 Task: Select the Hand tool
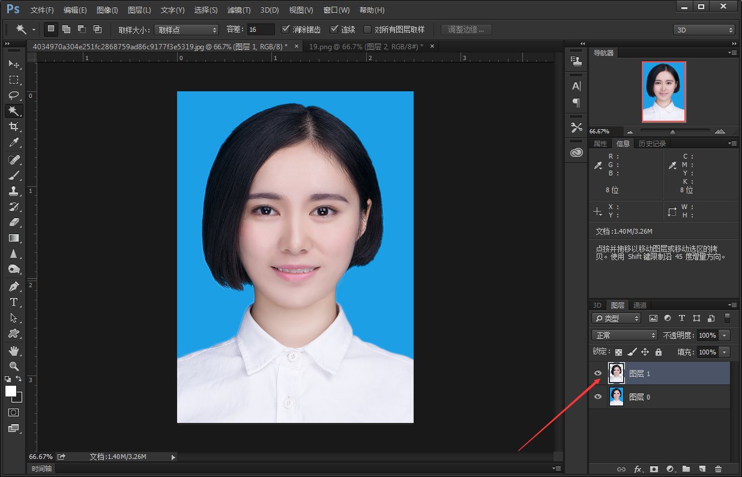[x=13, y=350]
